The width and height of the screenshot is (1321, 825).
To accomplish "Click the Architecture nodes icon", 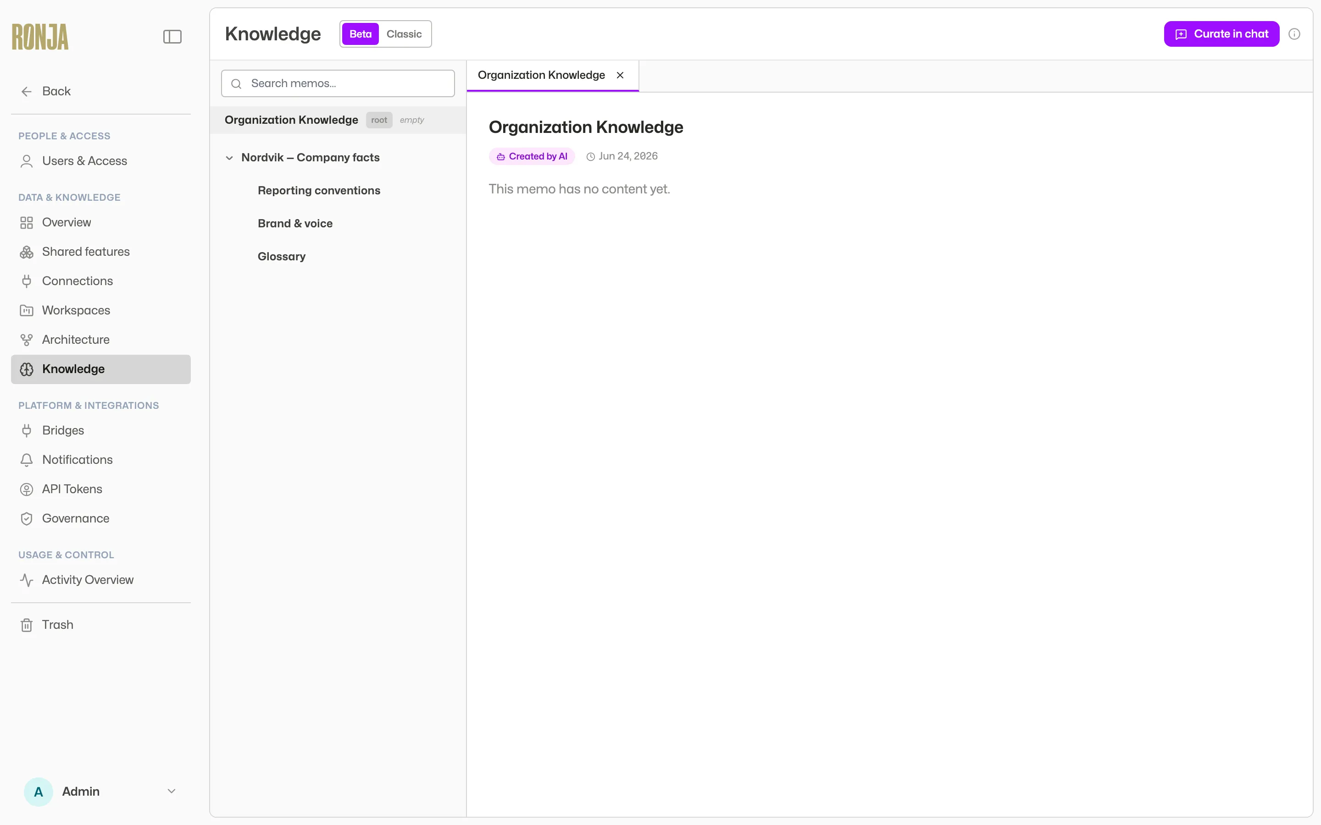I will point(26,340).
